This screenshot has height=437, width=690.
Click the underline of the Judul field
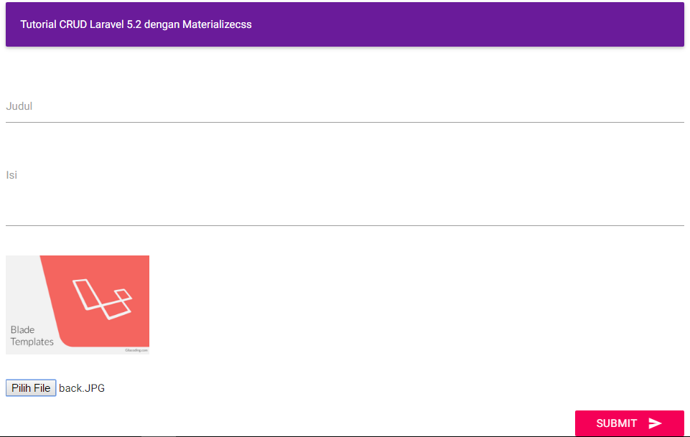tap(345, 122)
